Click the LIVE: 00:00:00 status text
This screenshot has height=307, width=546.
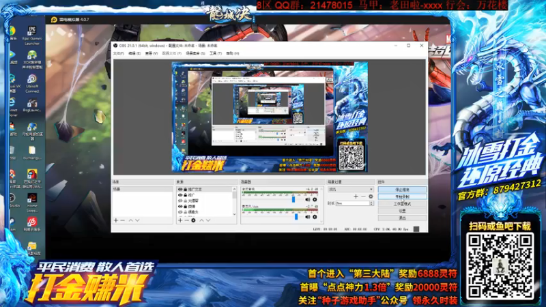pos(326,229)
